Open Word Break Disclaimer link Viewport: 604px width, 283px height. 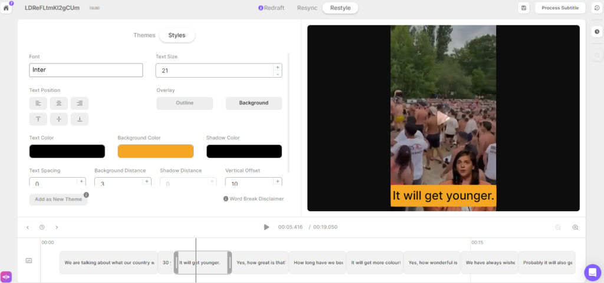click(x=257, y=199)
